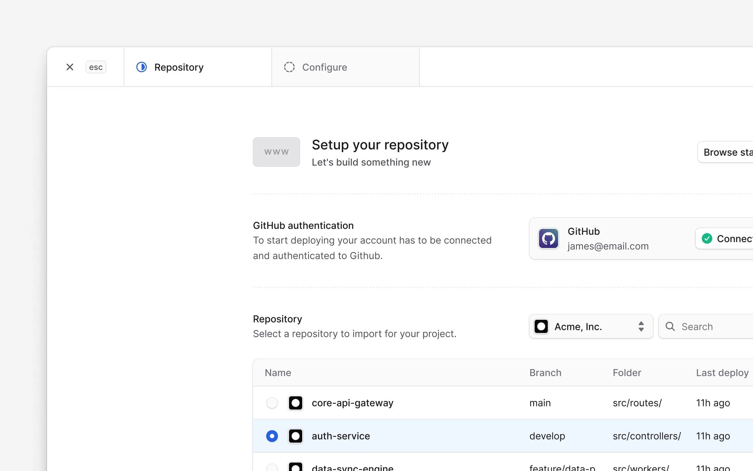Open the Acme, Inc. organization dropdown

[x=591, y=327]
